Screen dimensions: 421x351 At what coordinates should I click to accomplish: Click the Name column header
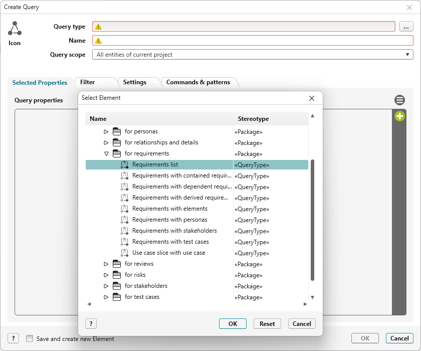[x=159, y=119]
